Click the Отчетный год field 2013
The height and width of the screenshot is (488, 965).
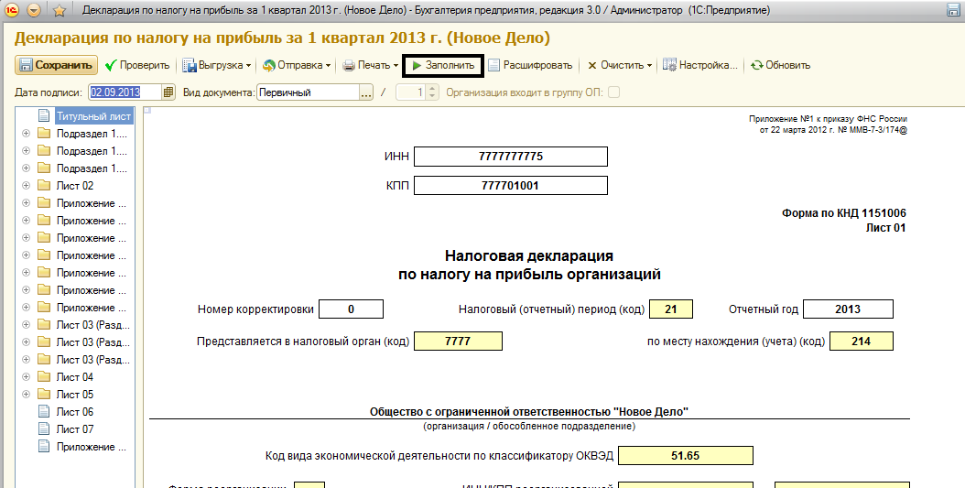[848, 309]
